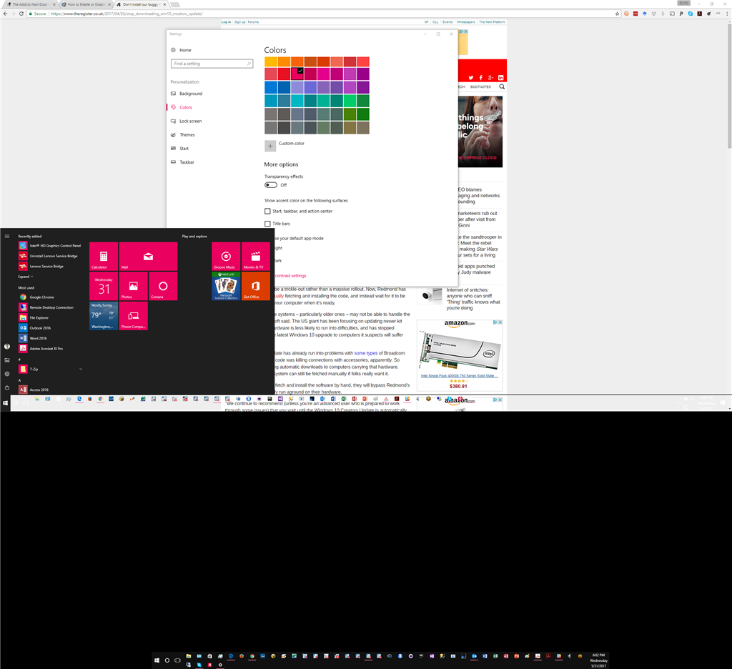Select the checked pink-red accent swatch

297,74
